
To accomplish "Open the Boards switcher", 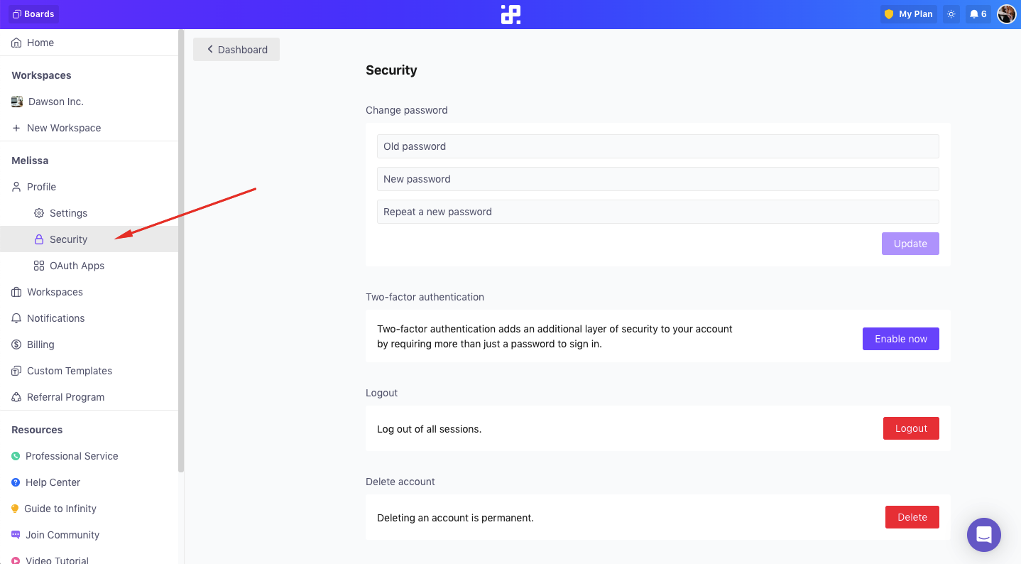I will [x=34, y=14].
